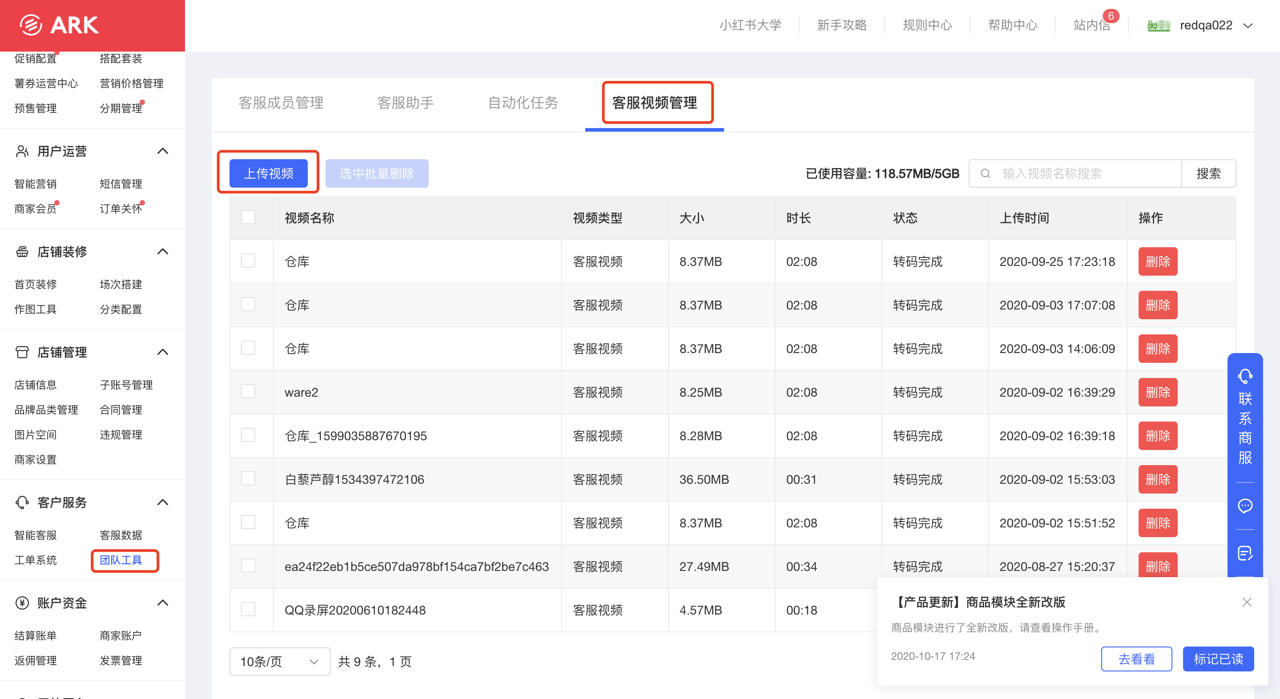Check the 仓库 row dated 2020-09-03 17:07:08
1280x699 pixels.
tap(248, 304)
